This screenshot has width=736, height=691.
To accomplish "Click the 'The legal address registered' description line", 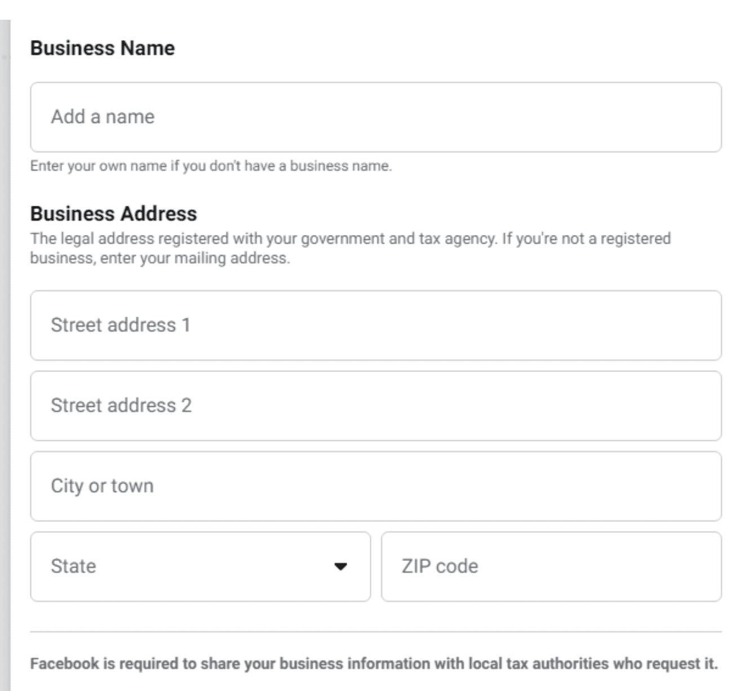I will click(351, 238).
